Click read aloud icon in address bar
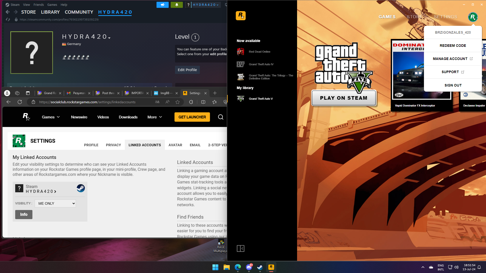This screenshot has height=273, width=486. (x=167, y=102)
